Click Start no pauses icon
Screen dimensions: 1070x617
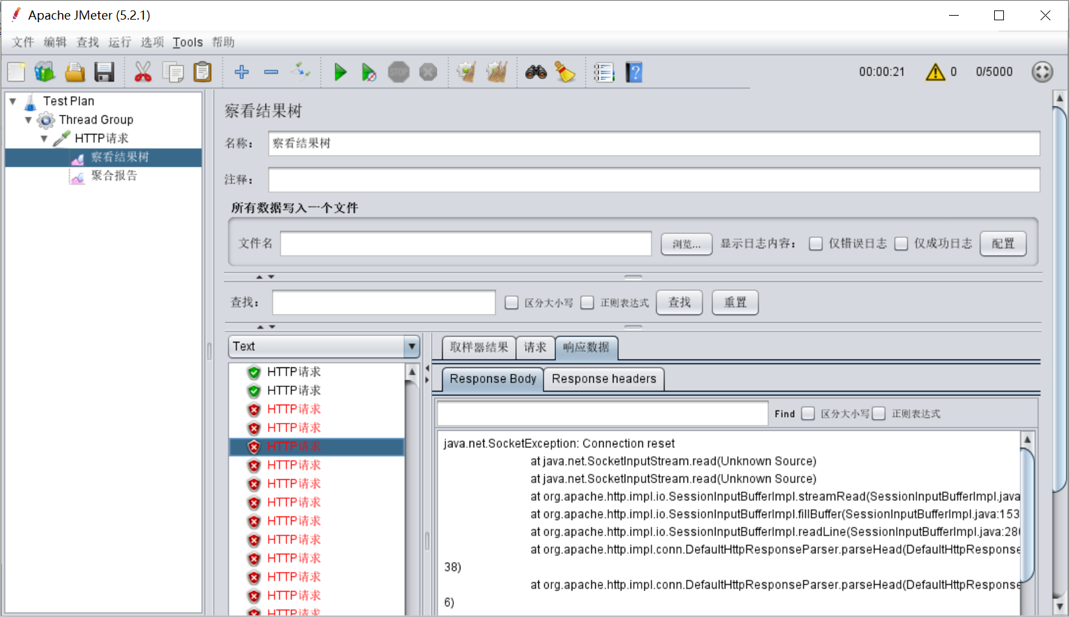pyautogui.click(x=369, y=72)
